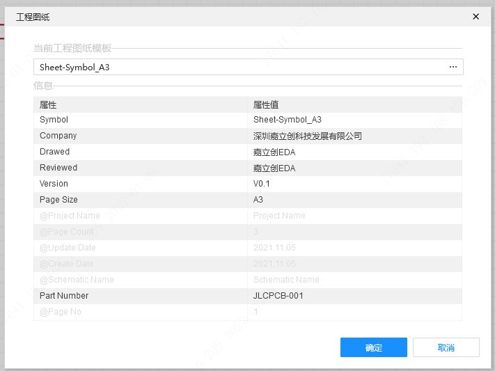
Task: Select the Part Number attribute name cell
Action: pyautogui.click(x=140, y=296)
